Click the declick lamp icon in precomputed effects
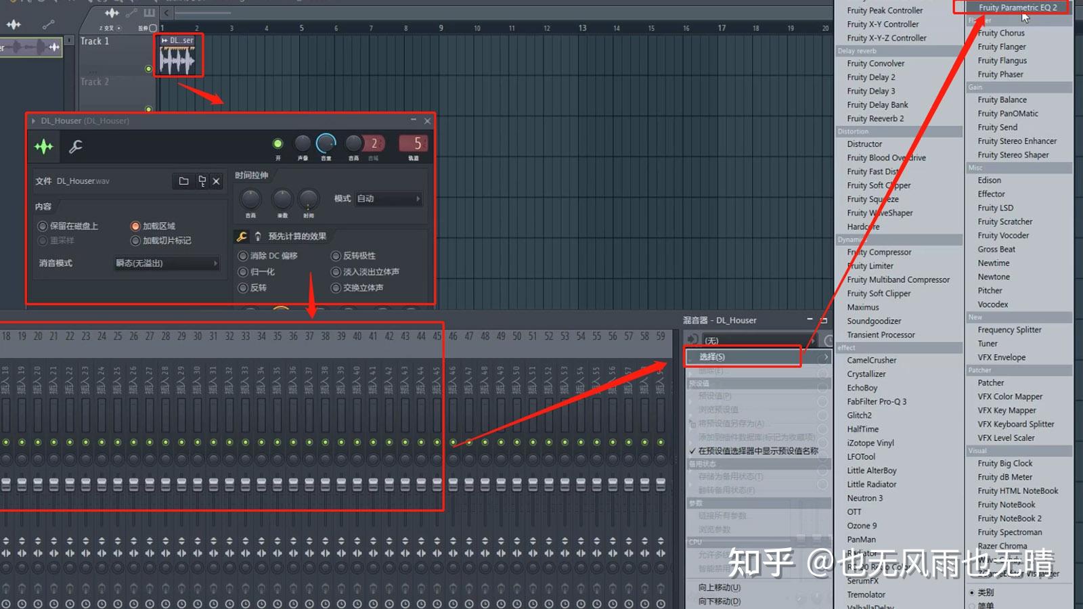This screenshot has height=609, width=1083. coord(258,236)
